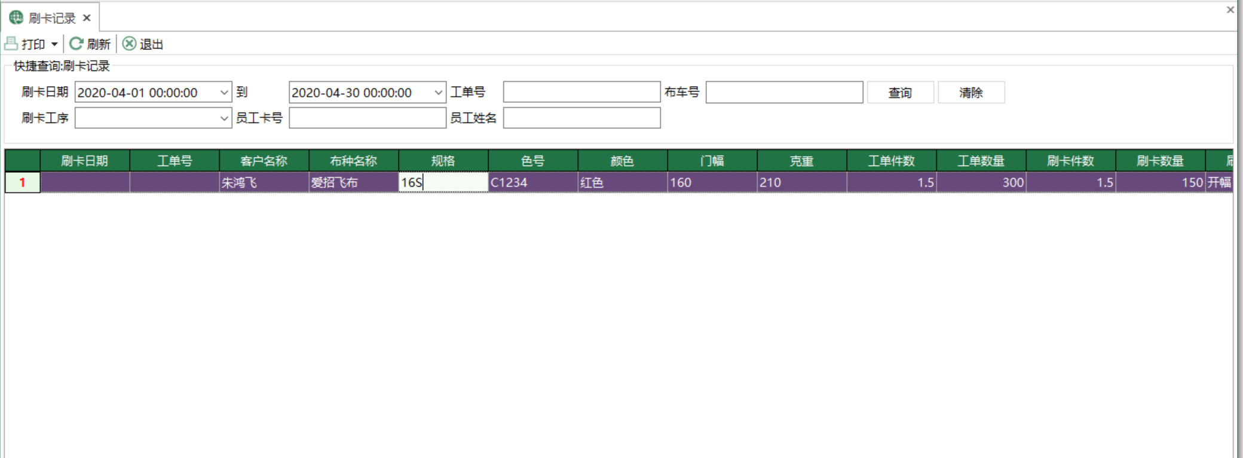Viewport: 1243px width, 458px height.
Task: Click the 查询 button
Action: coord(900,93)
